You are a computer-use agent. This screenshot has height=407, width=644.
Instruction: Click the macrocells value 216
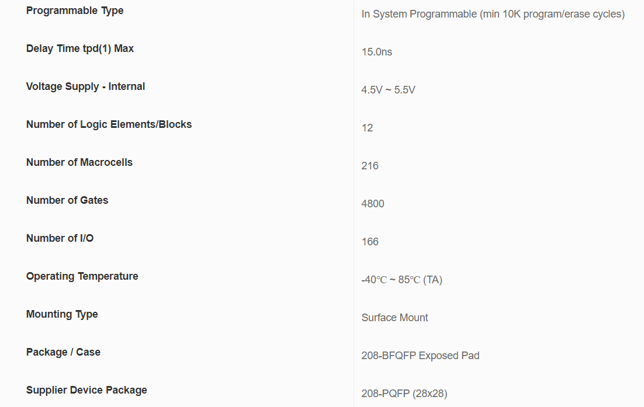point(370,166)
